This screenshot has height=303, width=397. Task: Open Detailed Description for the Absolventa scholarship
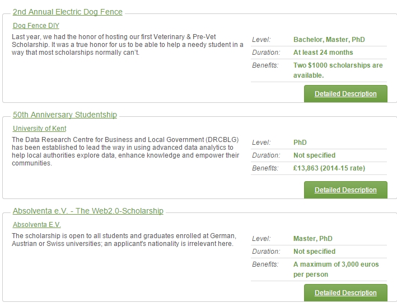[345, 293]
